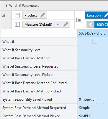Select the What-if Base Demand Method row
The width and height of the screenshot is (108, 119).
[39, 58]
